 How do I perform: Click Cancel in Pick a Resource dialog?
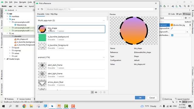coord(152,97)
